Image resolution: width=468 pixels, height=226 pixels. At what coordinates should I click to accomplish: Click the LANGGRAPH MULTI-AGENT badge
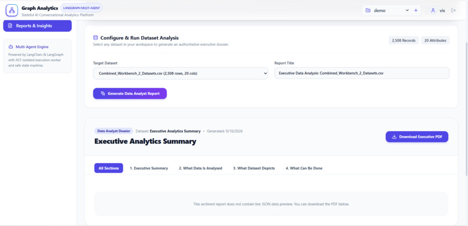click(81, 8)
